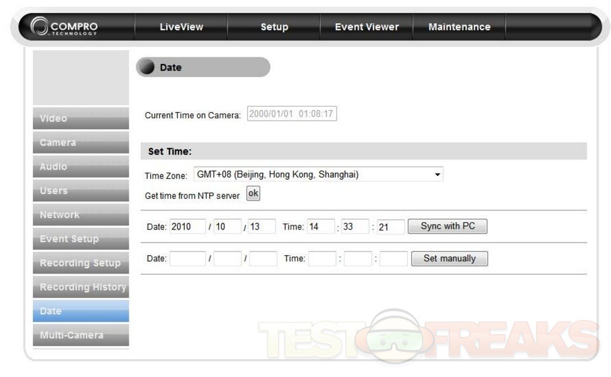The image size is (611, 377).
Task: Select Video in the sidebar
Action: tap(81, 118)
